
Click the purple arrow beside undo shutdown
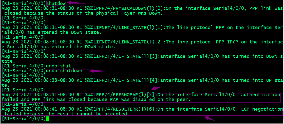click(99, 71)
